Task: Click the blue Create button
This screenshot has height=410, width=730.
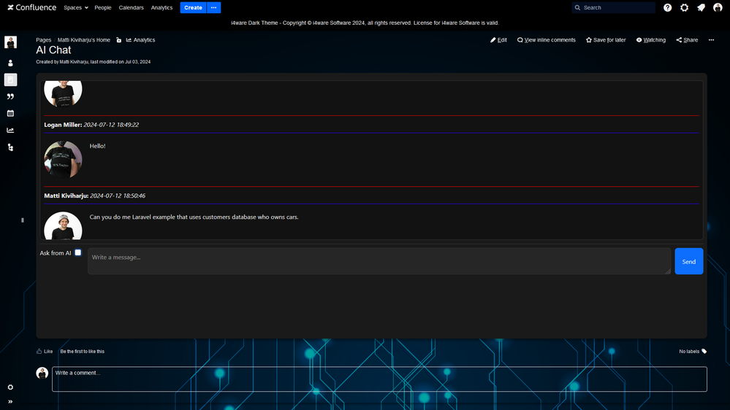Action: tap(193, 7)
